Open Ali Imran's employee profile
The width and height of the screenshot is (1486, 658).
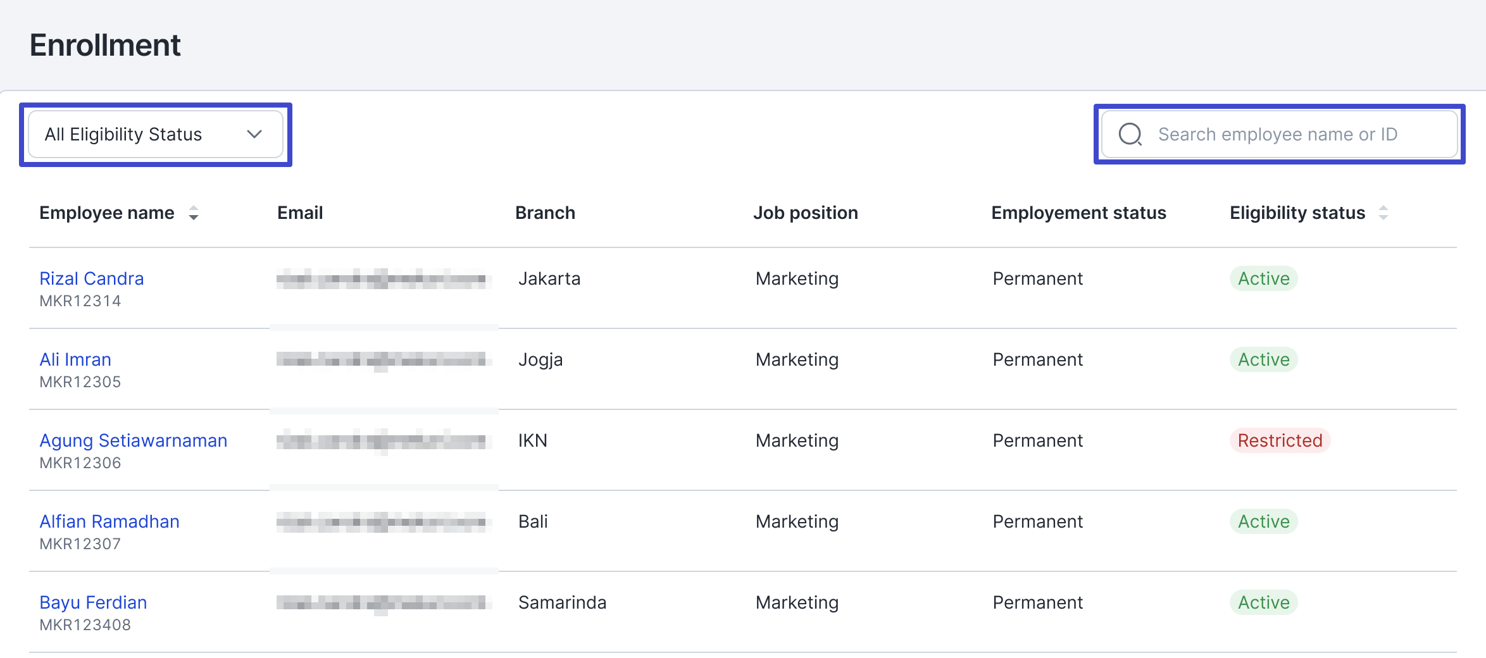click(x=75, y=359)
